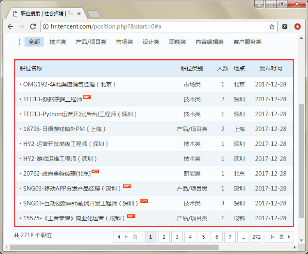Click HOT badge beside web前端开发工程师
The image size is (308, 254).
(144, 201)
